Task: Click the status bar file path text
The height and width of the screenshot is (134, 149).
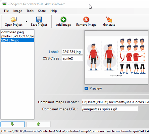Action: click(x=75, y=131)
